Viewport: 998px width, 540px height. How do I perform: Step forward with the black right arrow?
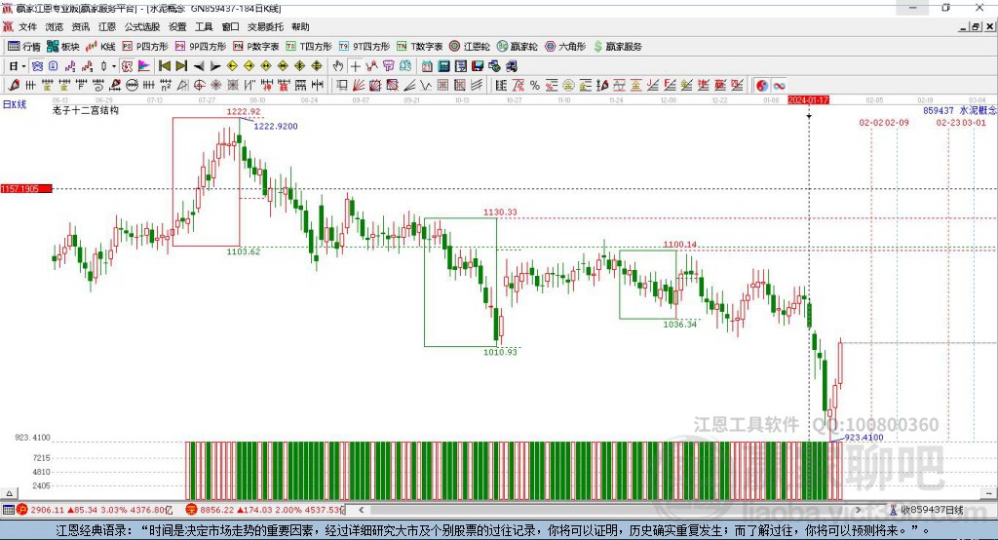tap(215, 66)
